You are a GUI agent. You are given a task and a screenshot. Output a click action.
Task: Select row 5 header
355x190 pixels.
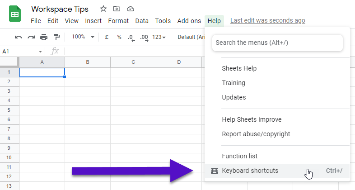(9, 110)
